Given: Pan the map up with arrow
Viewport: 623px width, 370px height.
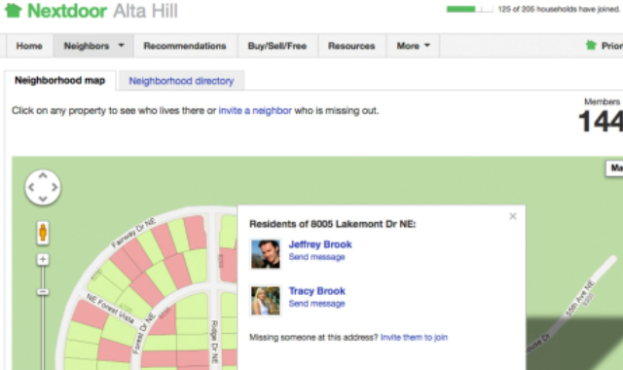Looking at the screenshot, I should pyautogui.click(x=43, y=175).
